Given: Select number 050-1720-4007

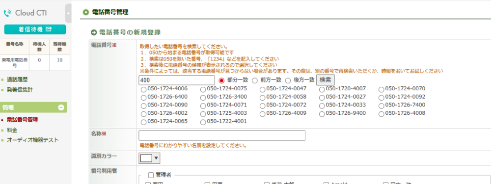Looking at the screenshot, I should 322,89.
